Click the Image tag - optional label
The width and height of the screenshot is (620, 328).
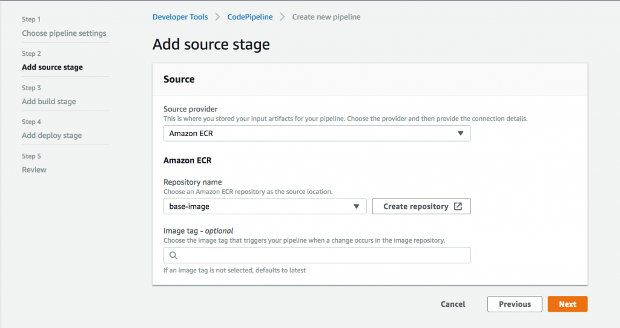click(198, 231)
